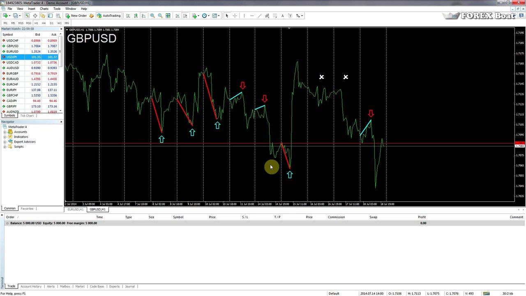Toggle the Terminal panel toolbar icon

[50, 16]
